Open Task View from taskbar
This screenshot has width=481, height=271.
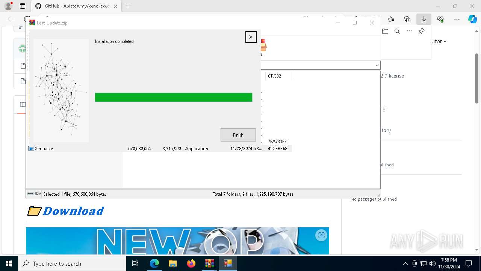(136, 263)
